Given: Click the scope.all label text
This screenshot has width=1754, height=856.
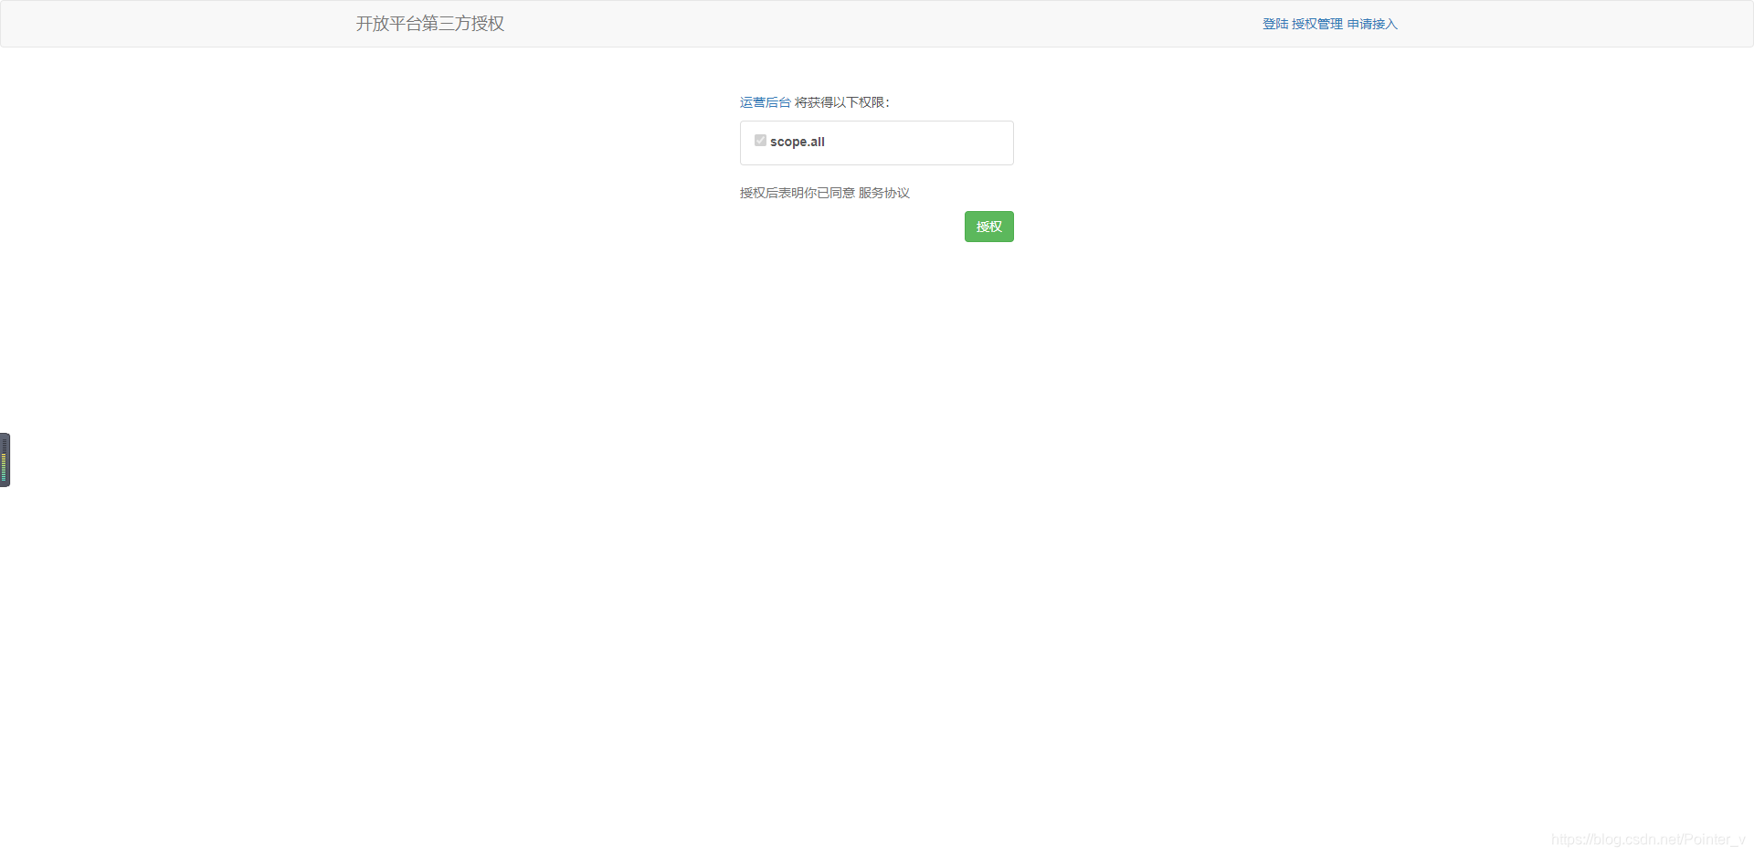Looking at the screenshot, I should click(x=798, y=142).
